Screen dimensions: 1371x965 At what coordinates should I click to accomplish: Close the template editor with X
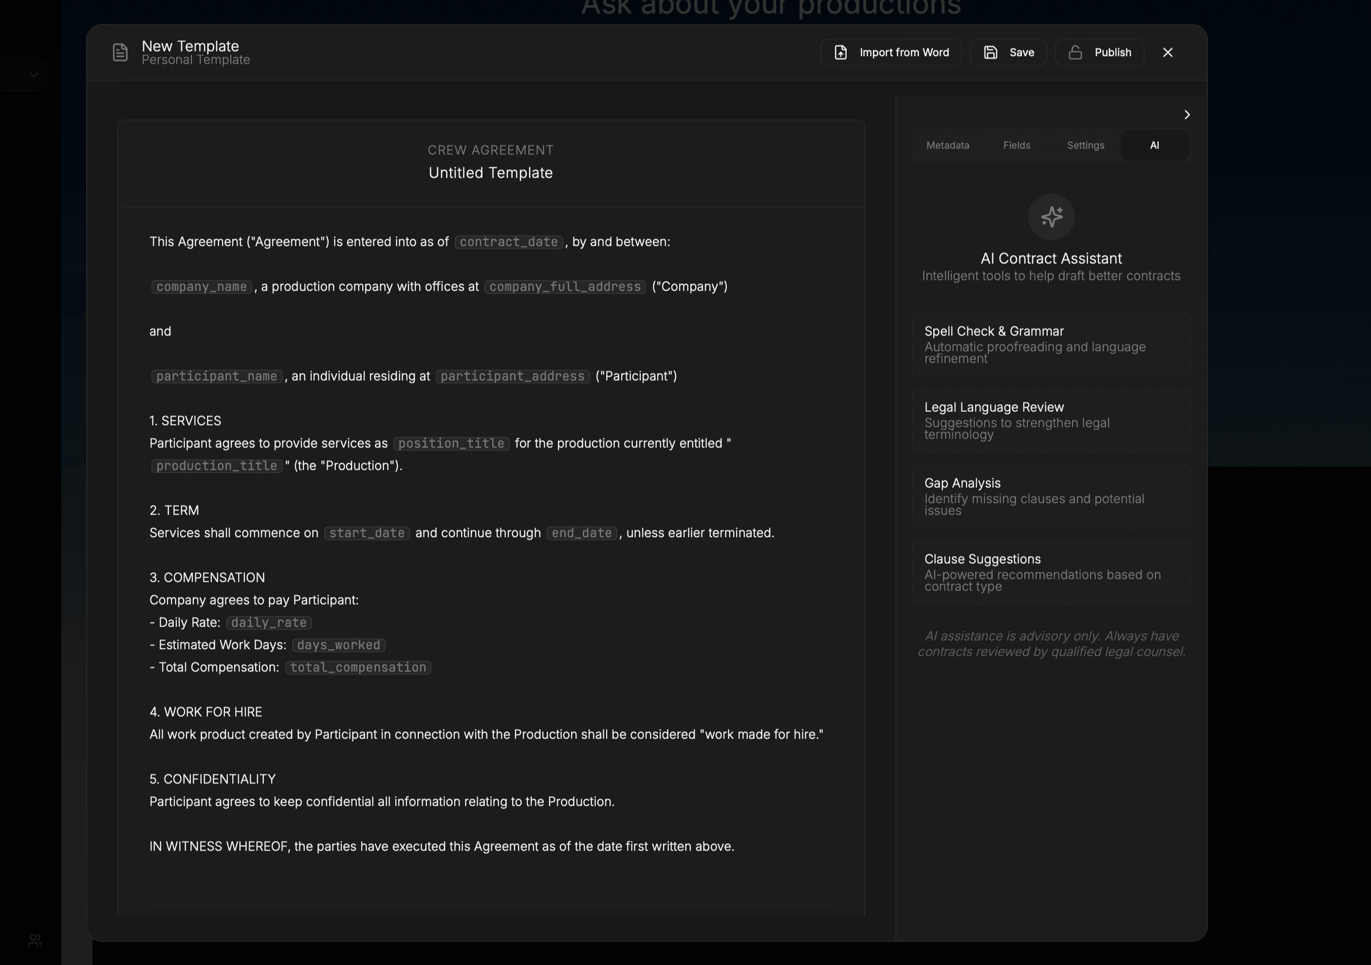1167,53
